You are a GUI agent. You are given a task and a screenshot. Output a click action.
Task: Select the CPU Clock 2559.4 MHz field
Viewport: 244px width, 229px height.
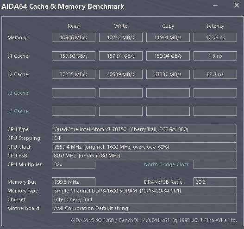point(144,147)
